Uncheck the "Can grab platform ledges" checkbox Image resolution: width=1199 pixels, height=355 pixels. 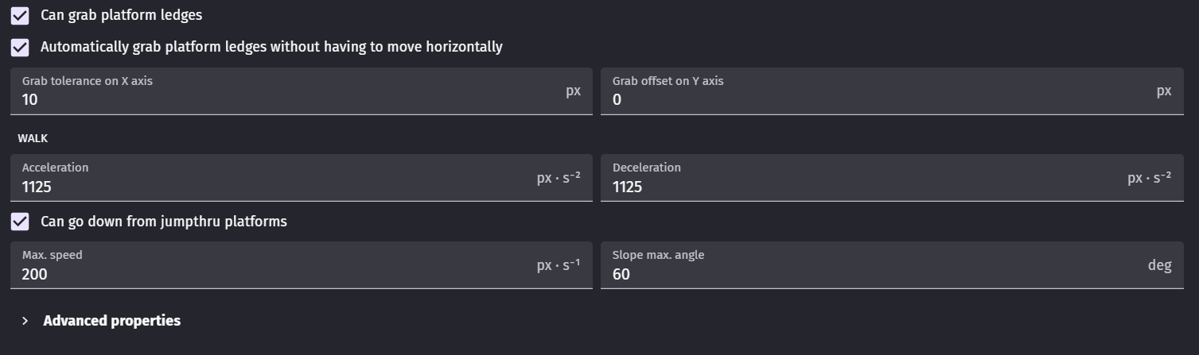[x=20, y=16]
